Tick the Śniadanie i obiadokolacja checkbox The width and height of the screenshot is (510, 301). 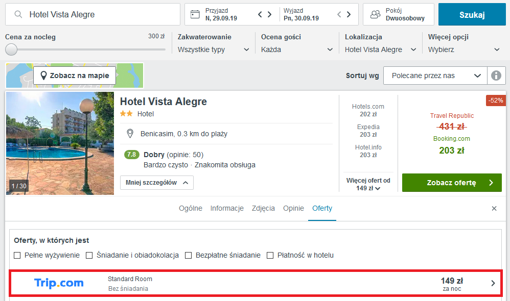pyautogui.click(x=89, y=255)
